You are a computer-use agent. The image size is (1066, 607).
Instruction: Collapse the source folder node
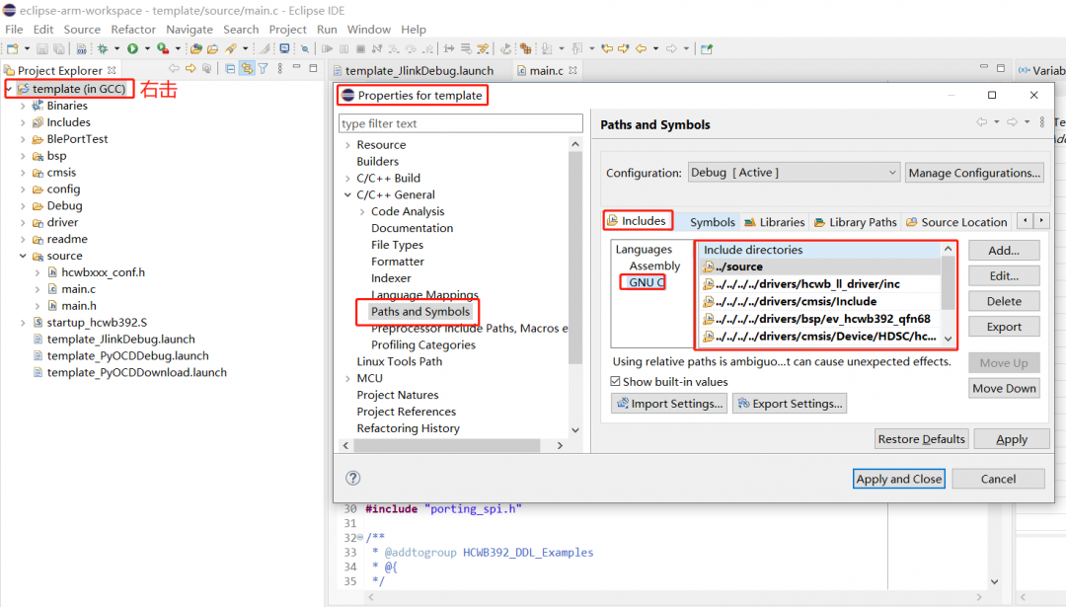23,257
